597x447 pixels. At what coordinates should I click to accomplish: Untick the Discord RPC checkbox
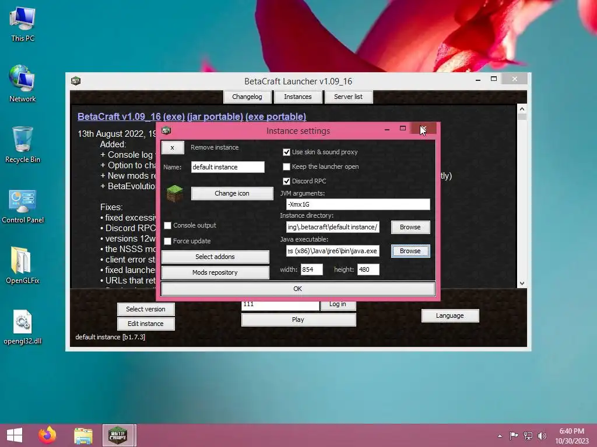(x=286, y=182)
